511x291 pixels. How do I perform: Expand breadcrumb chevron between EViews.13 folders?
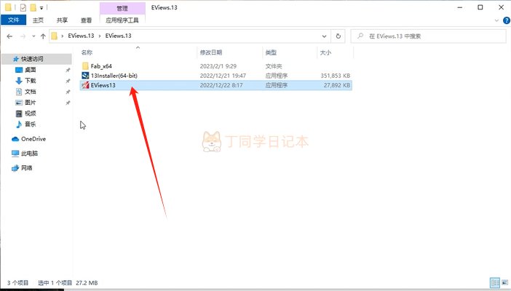point(100,36)
